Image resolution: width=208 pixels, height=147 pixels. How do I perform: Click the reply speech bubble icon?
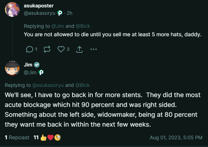tap(29, 49)
